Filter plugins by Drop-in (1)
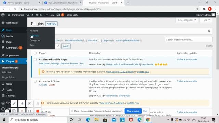Image resolution: width=219 pixels, height=123 pixels. click(x=108, y=40)
